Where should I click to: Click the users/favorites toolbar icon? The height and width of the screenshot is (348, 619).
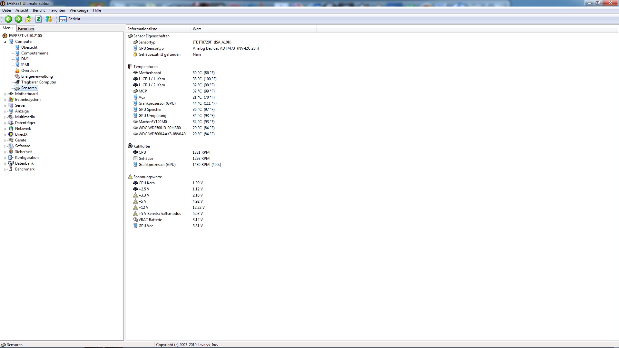(x=49, y=19)
